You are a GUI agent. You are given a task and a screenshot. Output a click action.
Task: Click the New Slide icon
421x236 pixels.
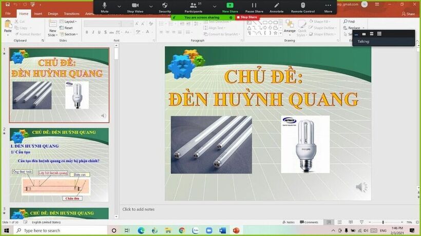52,24
